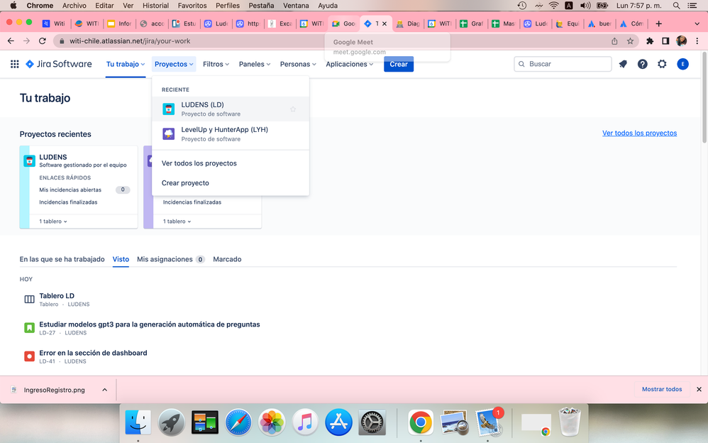Screen dimensions: 708x443
Task: Reload the page with refresh icon
Action: click(x=43, y=41)
